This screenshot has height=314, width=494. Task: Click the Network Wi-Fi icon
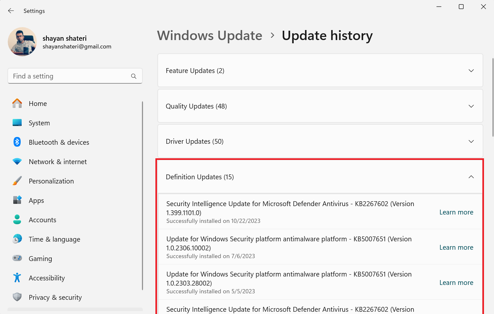tap(17, 162)
